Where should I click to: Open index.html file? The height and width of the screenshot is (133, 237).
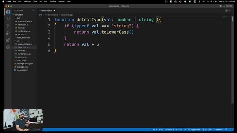(x=21, y=61)
